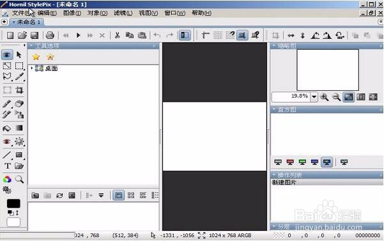The width and height of the screenshot is (384, 241).
Task: Open the color wheel tool in toolbox
Action: (7, 179)
